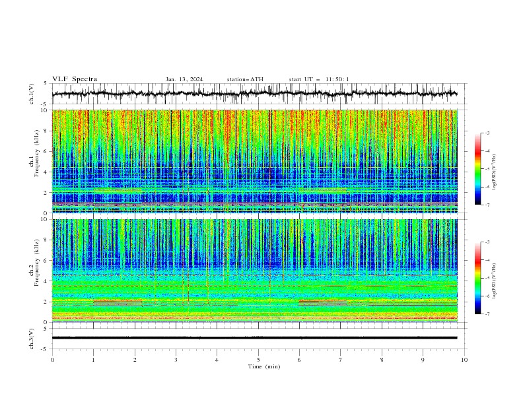Click the "Time (min)" axis title

[x=264, y=366]
